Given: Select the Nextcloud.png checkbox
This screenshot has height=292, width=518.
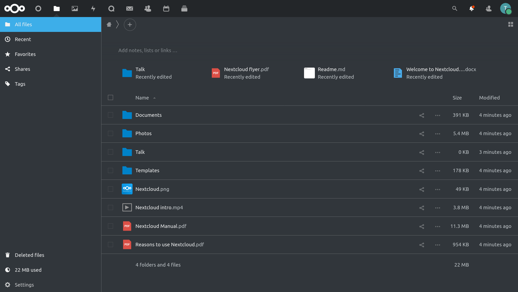Looking at the screenshot, I should coord(110,189).
